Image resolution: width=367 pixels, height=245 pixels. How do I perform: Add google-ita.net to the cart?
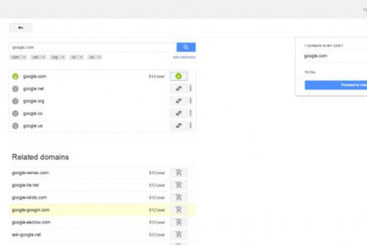point(179,185)
